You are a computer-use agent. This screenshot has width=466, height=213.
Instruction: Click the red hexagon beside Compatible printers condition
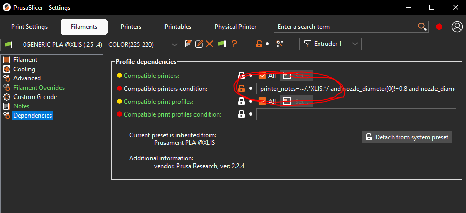tap(119, 88)
